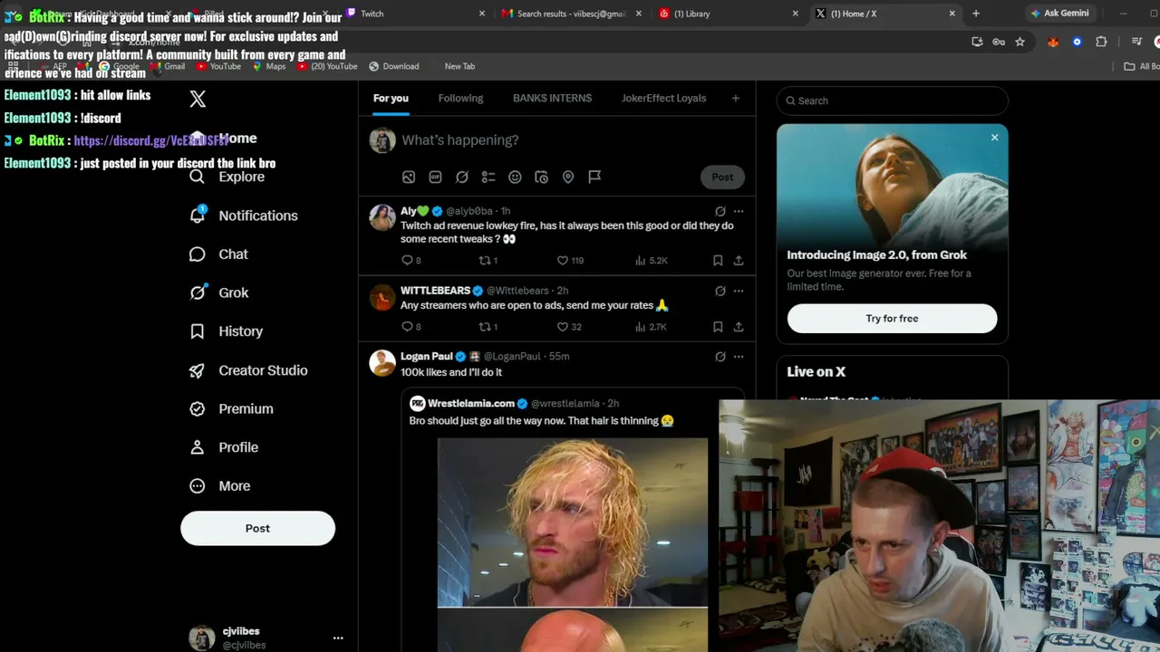The width and height of the screenshot is (1160, 652).
Task: Open the GIF picker in the composer
Action: pyautogui.click(x=435, y=177)
